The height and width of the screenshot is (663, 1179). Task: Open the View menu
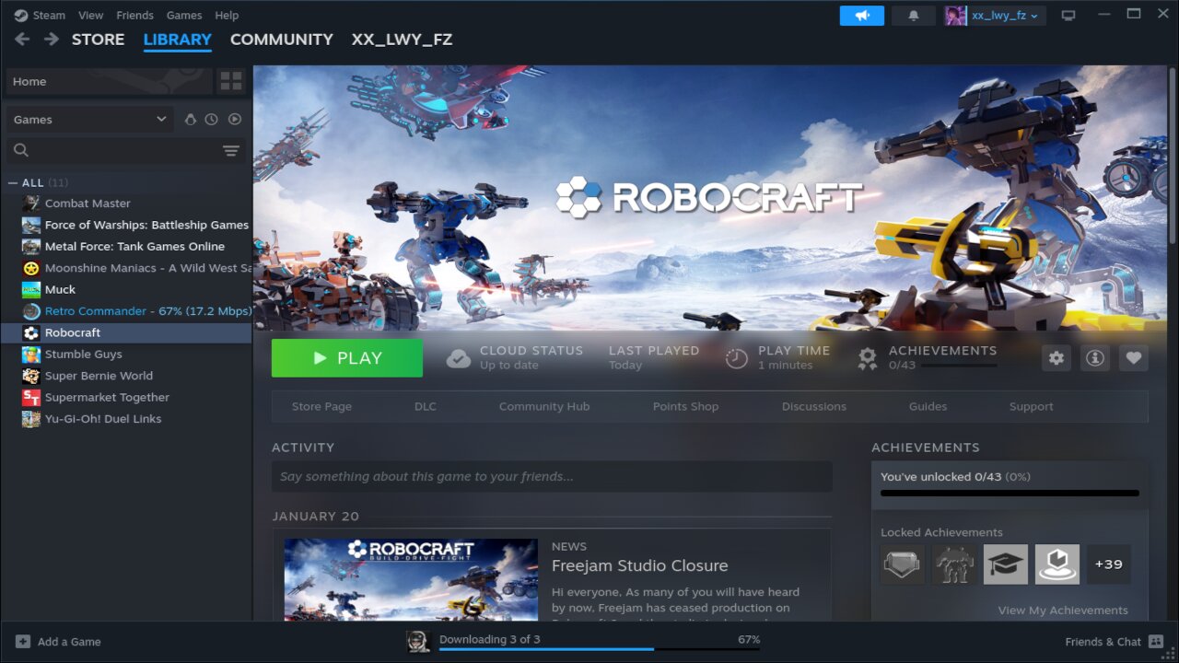coord(91,16)
